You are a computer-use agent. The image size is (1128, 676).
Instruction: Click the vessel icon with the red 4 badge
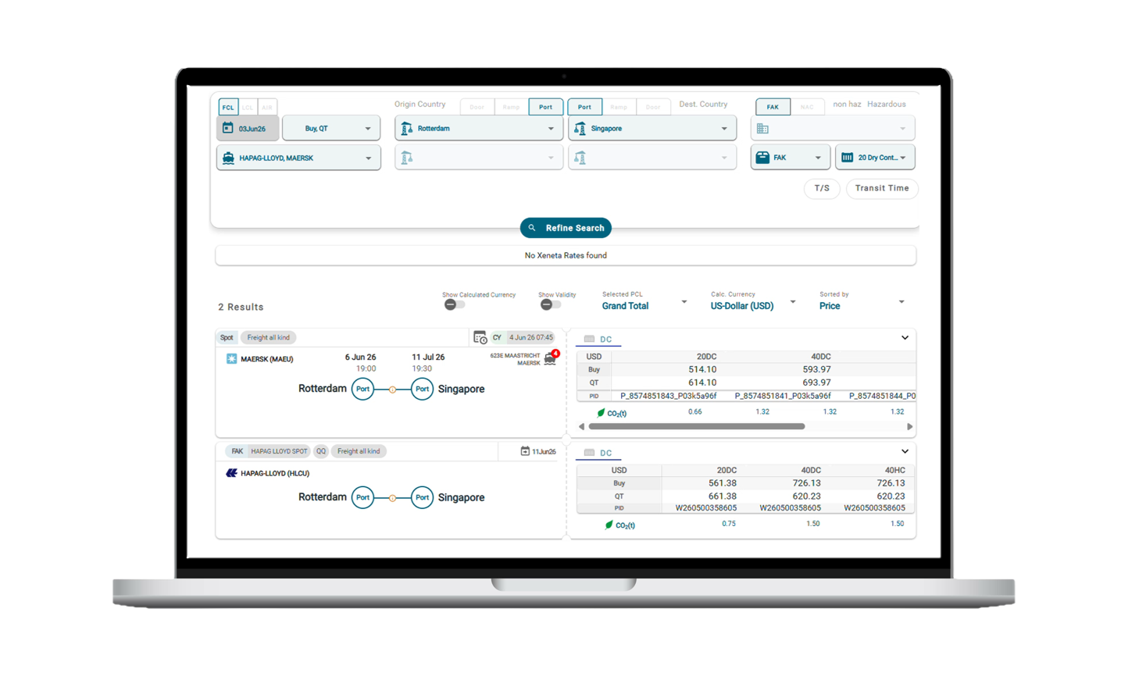click(551, 358)
